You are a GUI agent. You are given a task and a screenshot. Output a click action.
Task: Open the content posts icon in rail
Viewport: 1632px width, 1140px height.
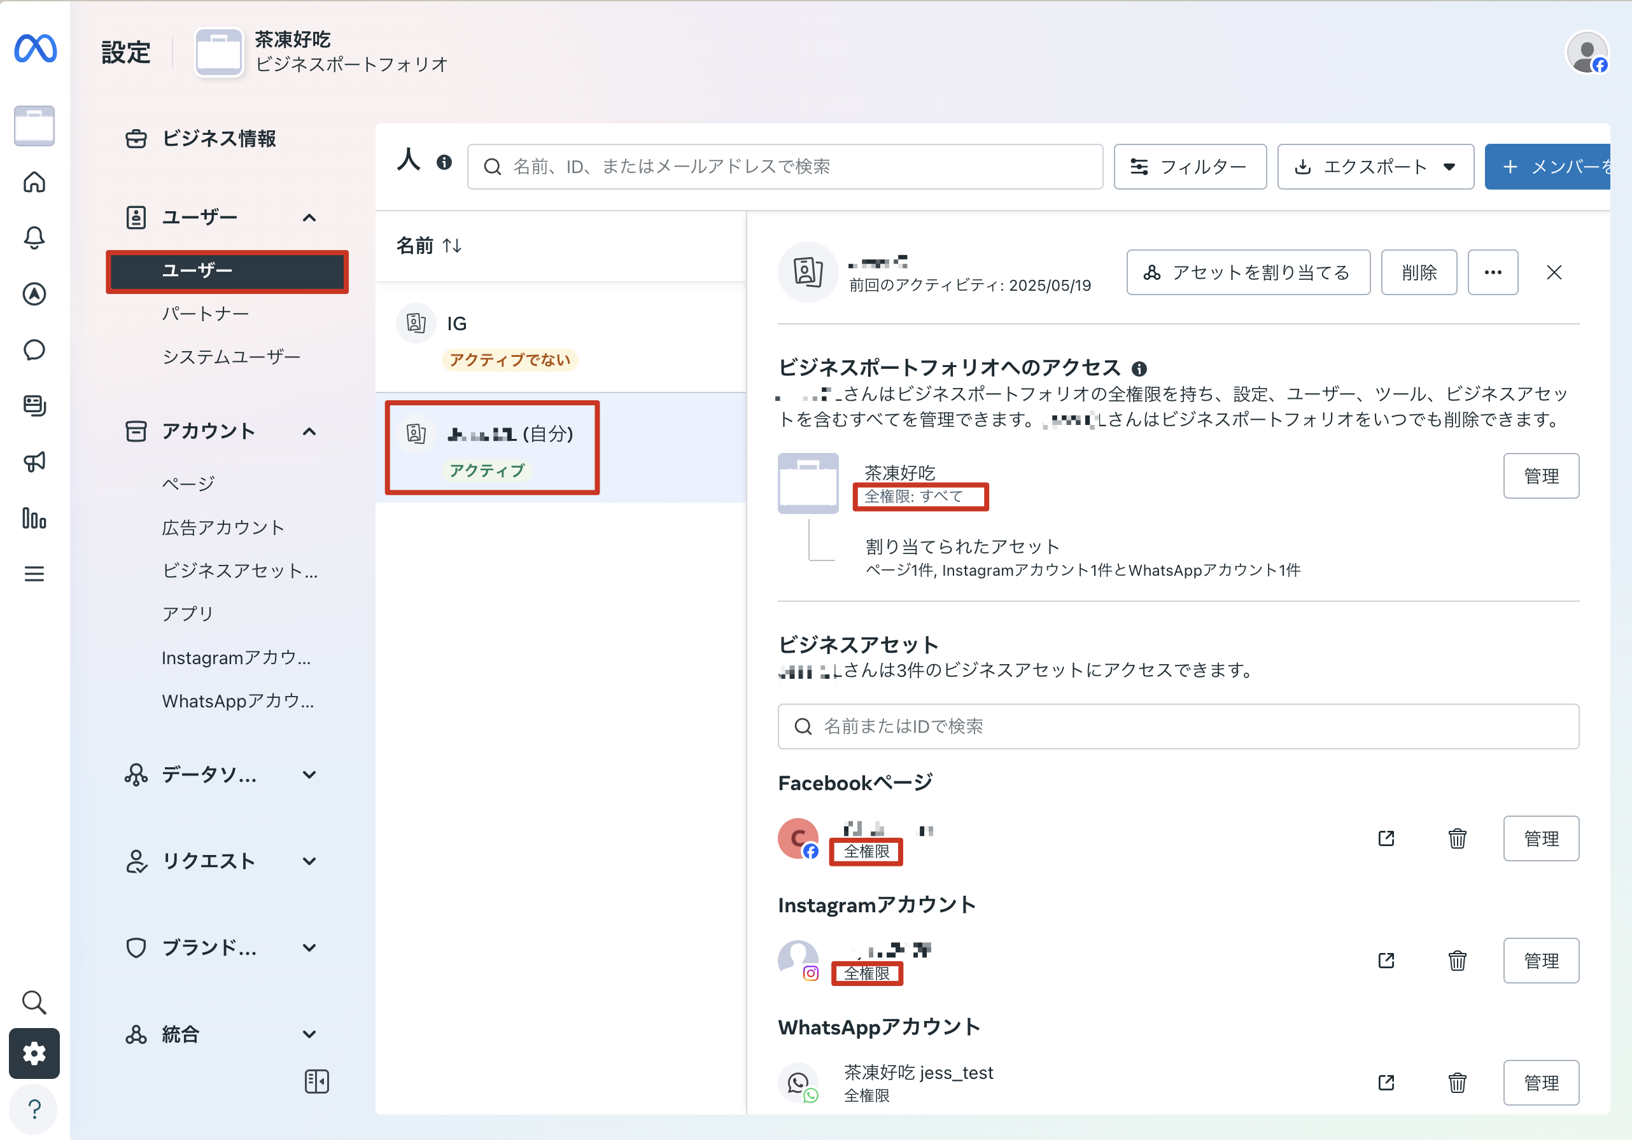pos(34,406)
